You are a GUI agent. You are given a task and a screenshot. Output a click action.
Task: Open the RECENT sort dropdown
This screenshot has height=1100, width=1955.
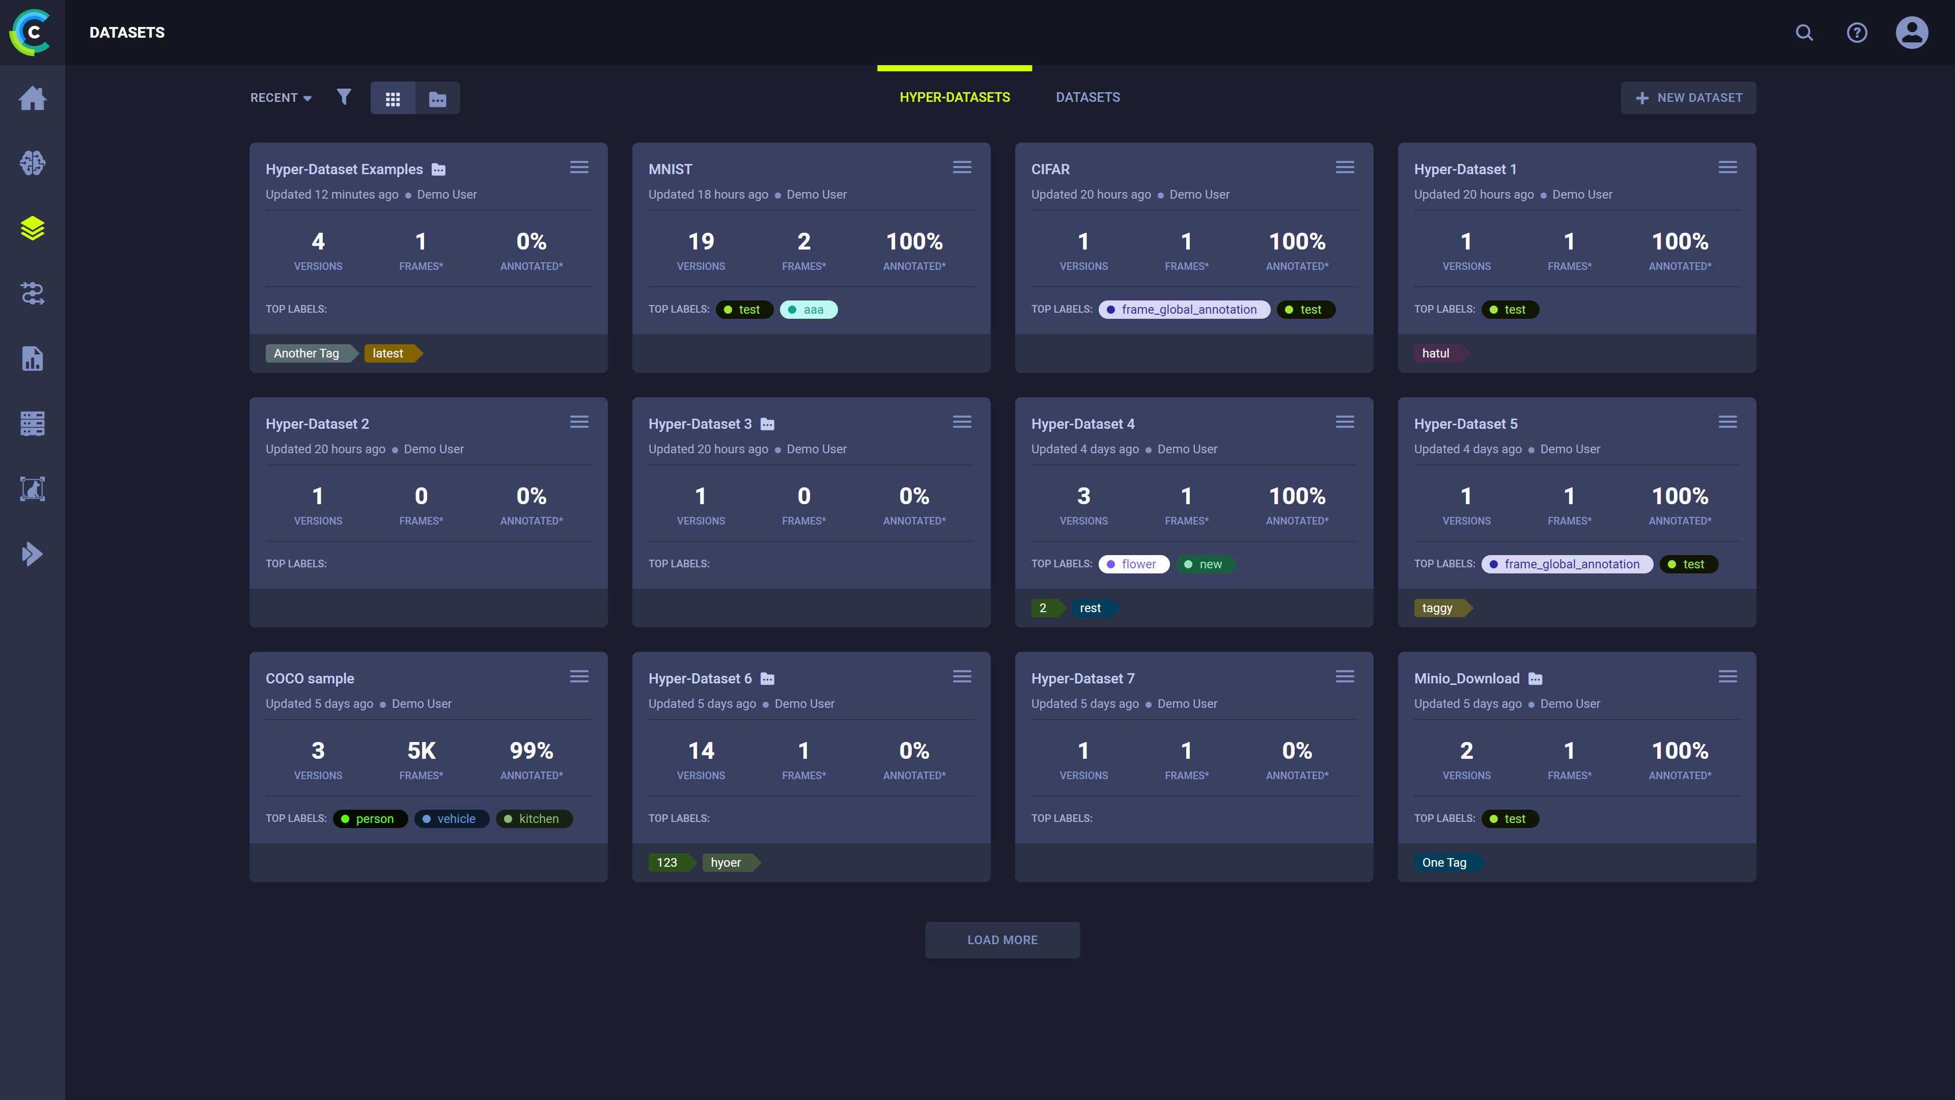click(280, 97)
